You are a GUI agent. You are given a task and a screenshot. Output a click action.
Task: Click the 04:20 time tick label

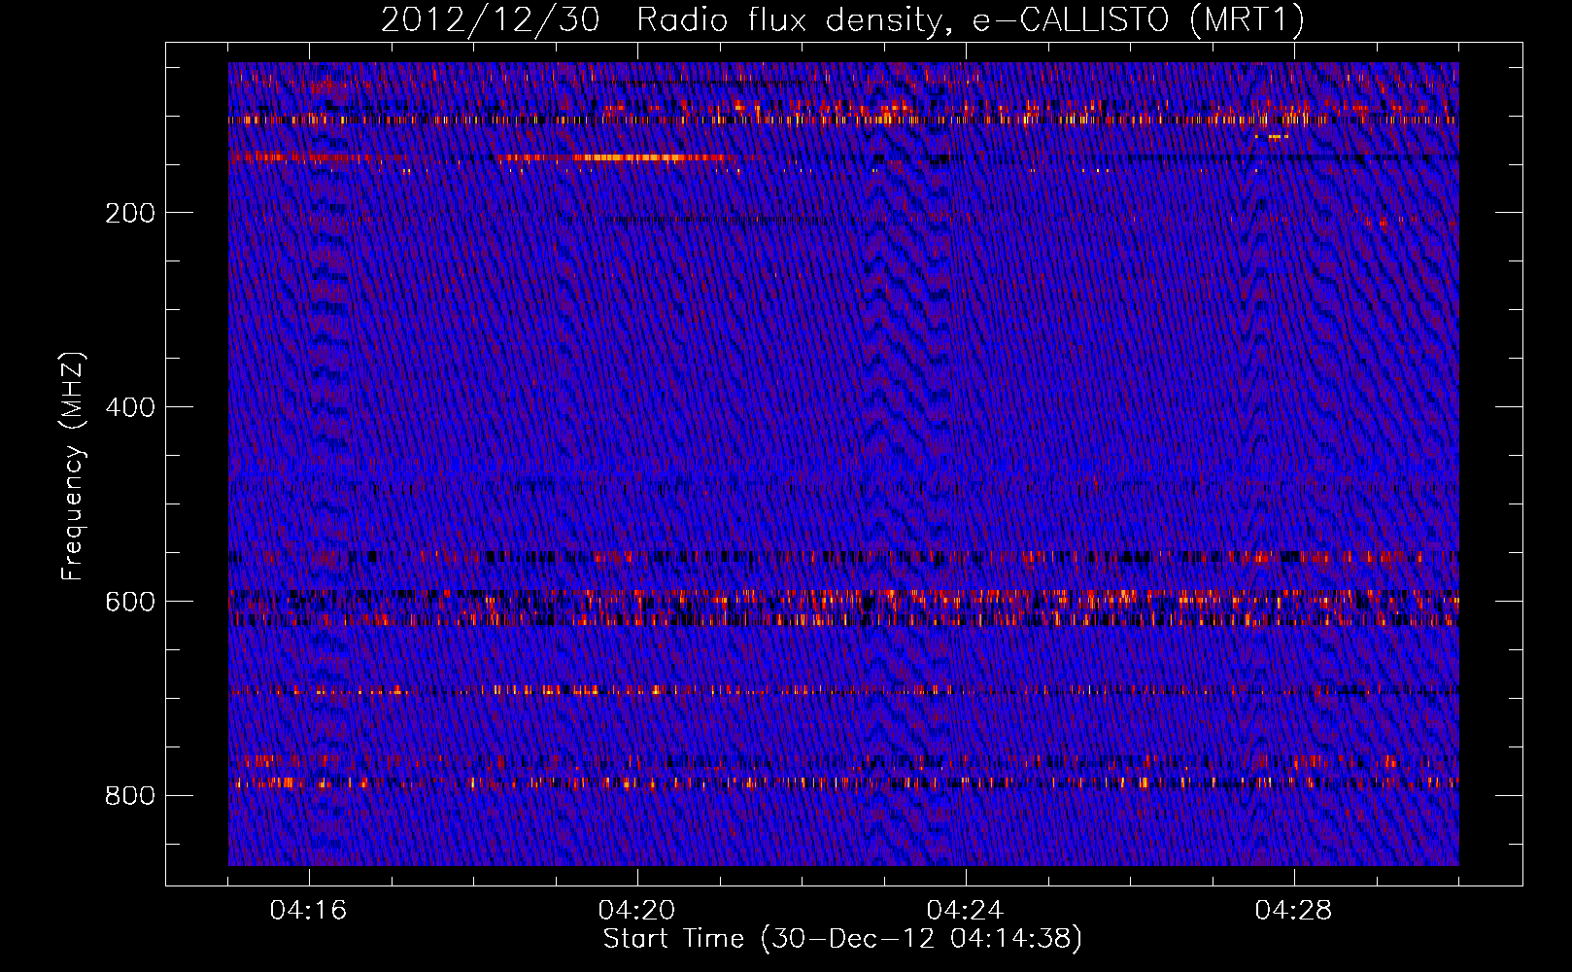click(637, 911)
